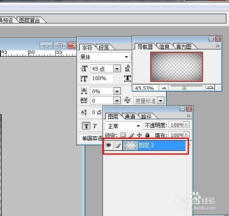Open the 工具预设 tab in palette well

tap(6, 20)
